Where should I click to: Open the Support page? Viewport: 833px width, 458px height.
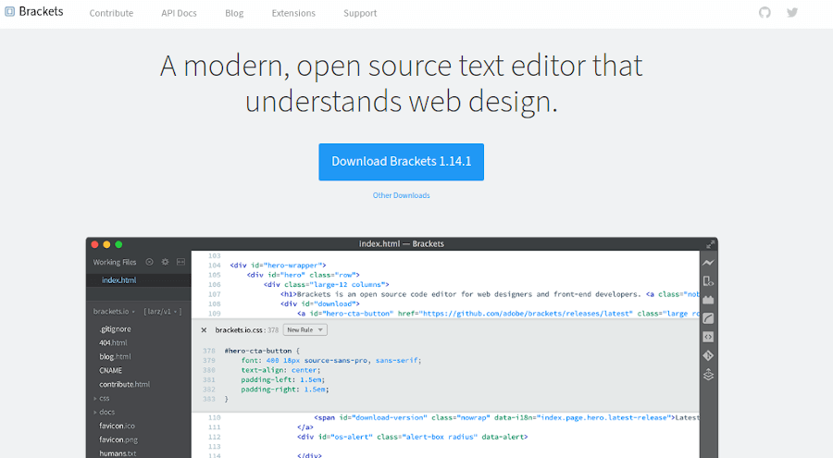tap(360, 13)
